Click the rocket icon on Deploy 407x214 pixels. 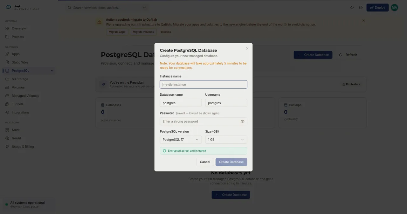(372, 8)
